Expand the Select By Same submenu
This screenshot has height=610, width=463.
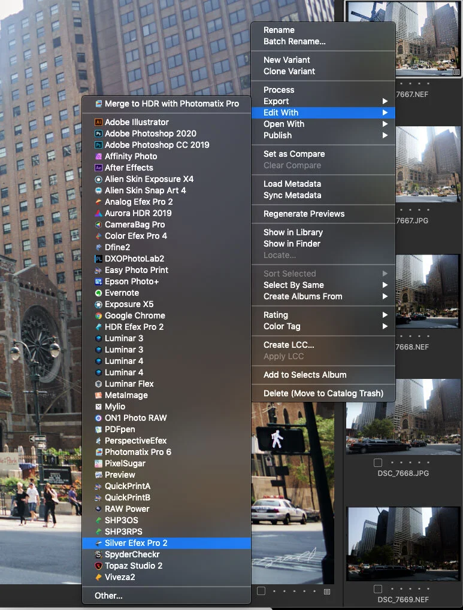[x=385, y=285]
